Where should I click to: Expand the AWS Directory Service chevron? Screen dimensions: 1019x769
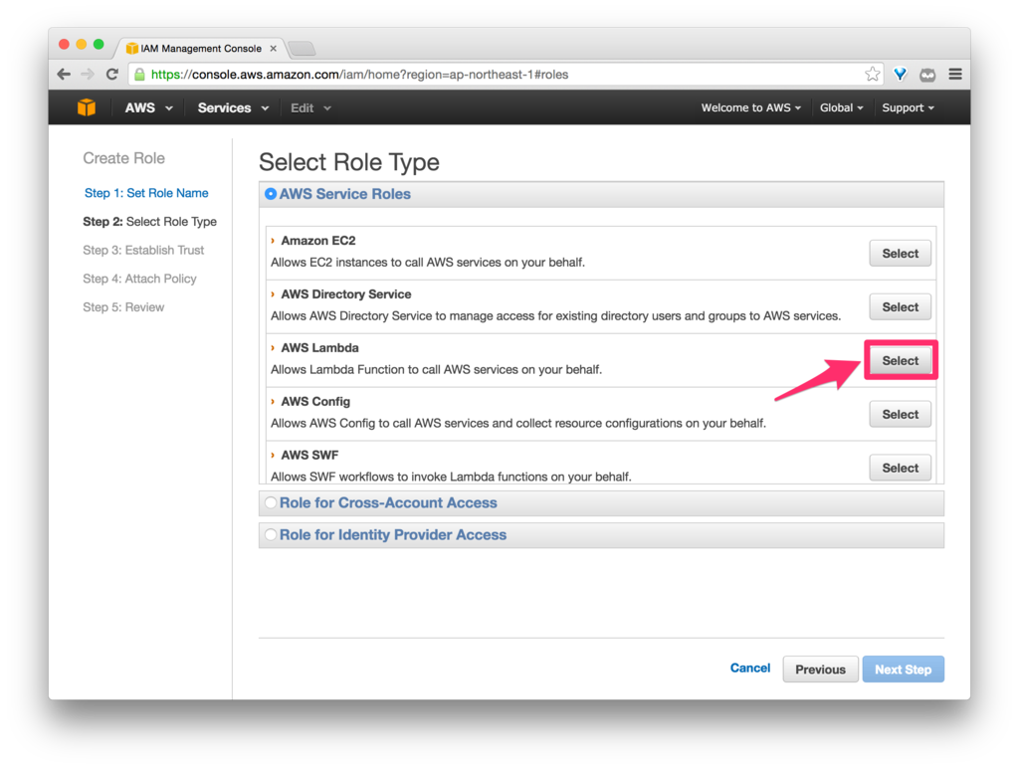pyautogui.click(x=273, y=294)
